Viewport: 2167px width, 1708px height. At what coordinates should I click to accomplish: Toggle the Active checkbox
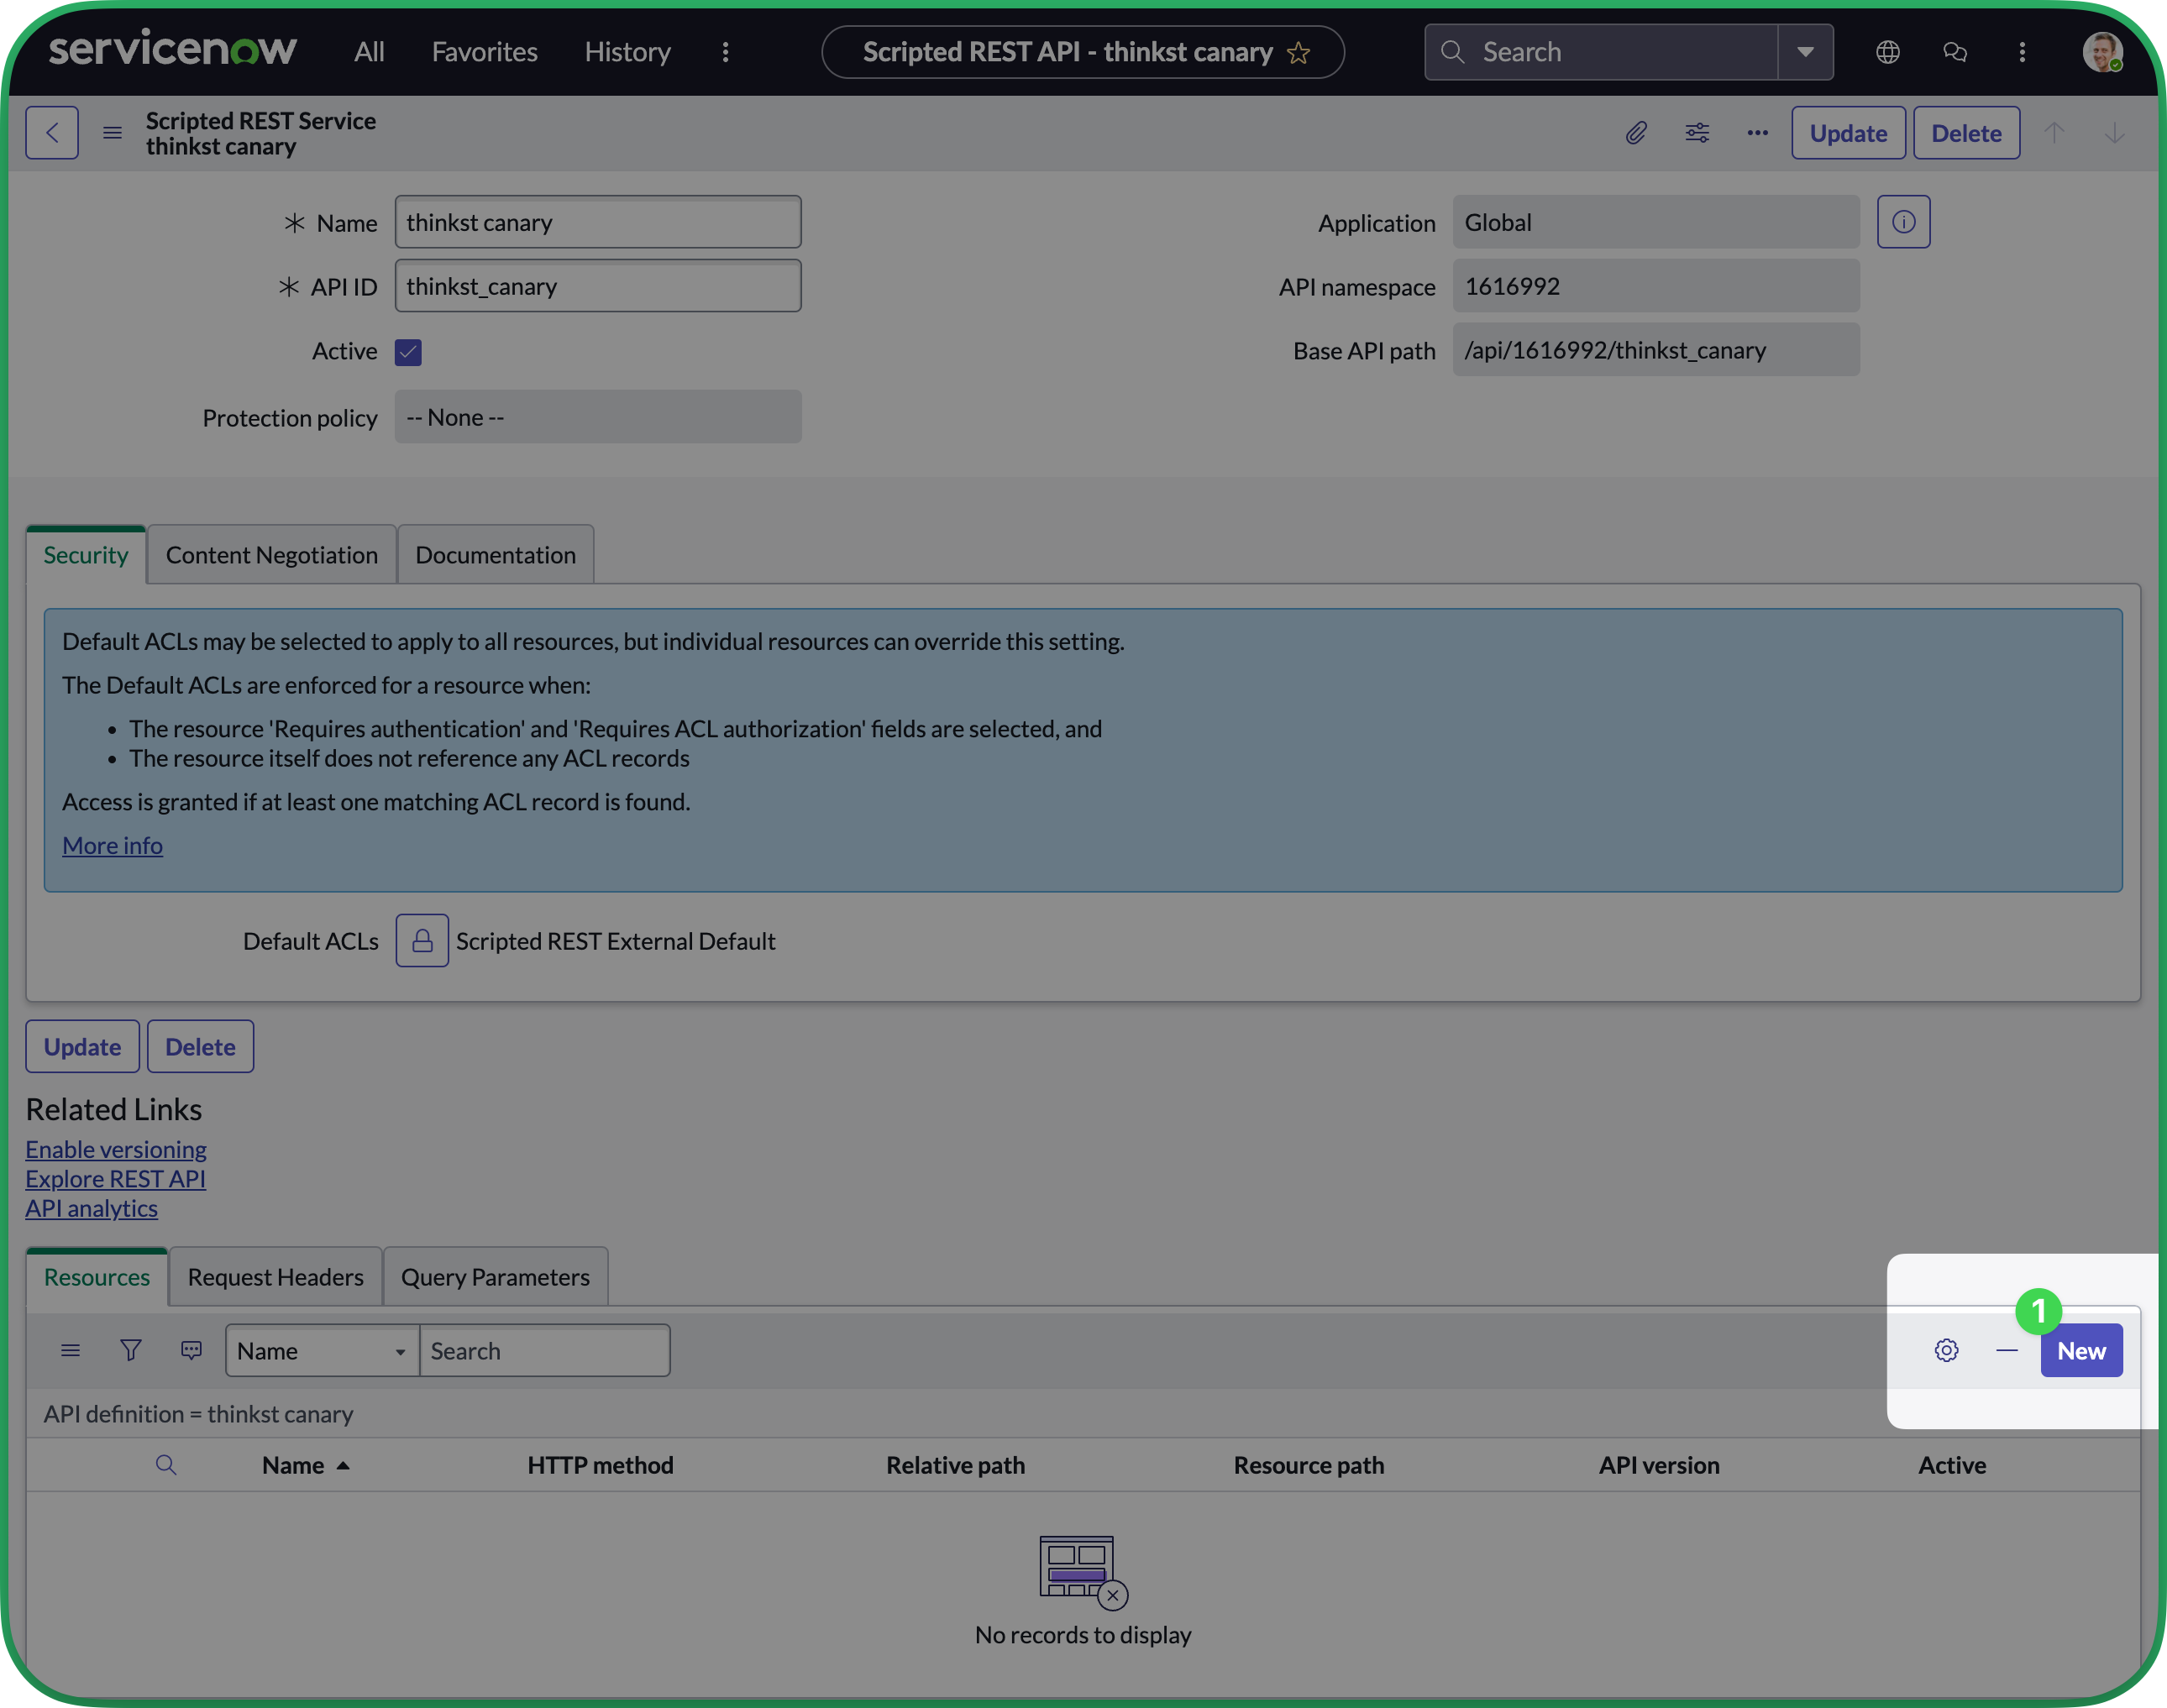point(408,352)
